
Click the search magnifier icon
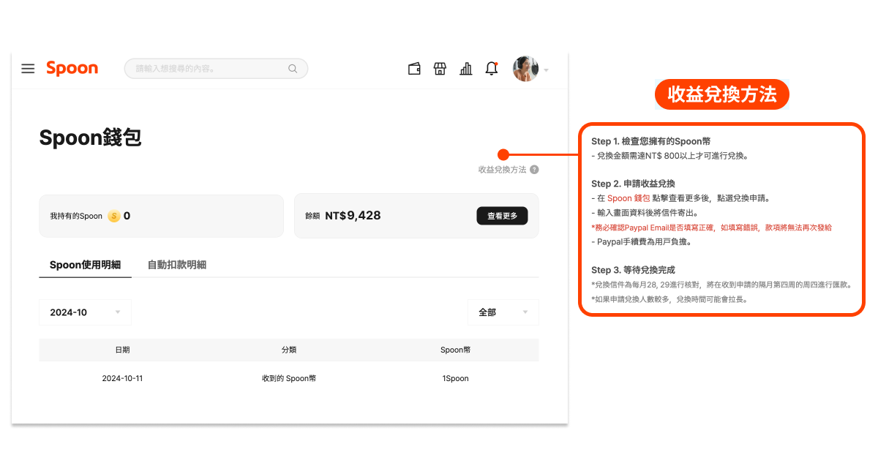pyautogui.click(x=293, y=69)
